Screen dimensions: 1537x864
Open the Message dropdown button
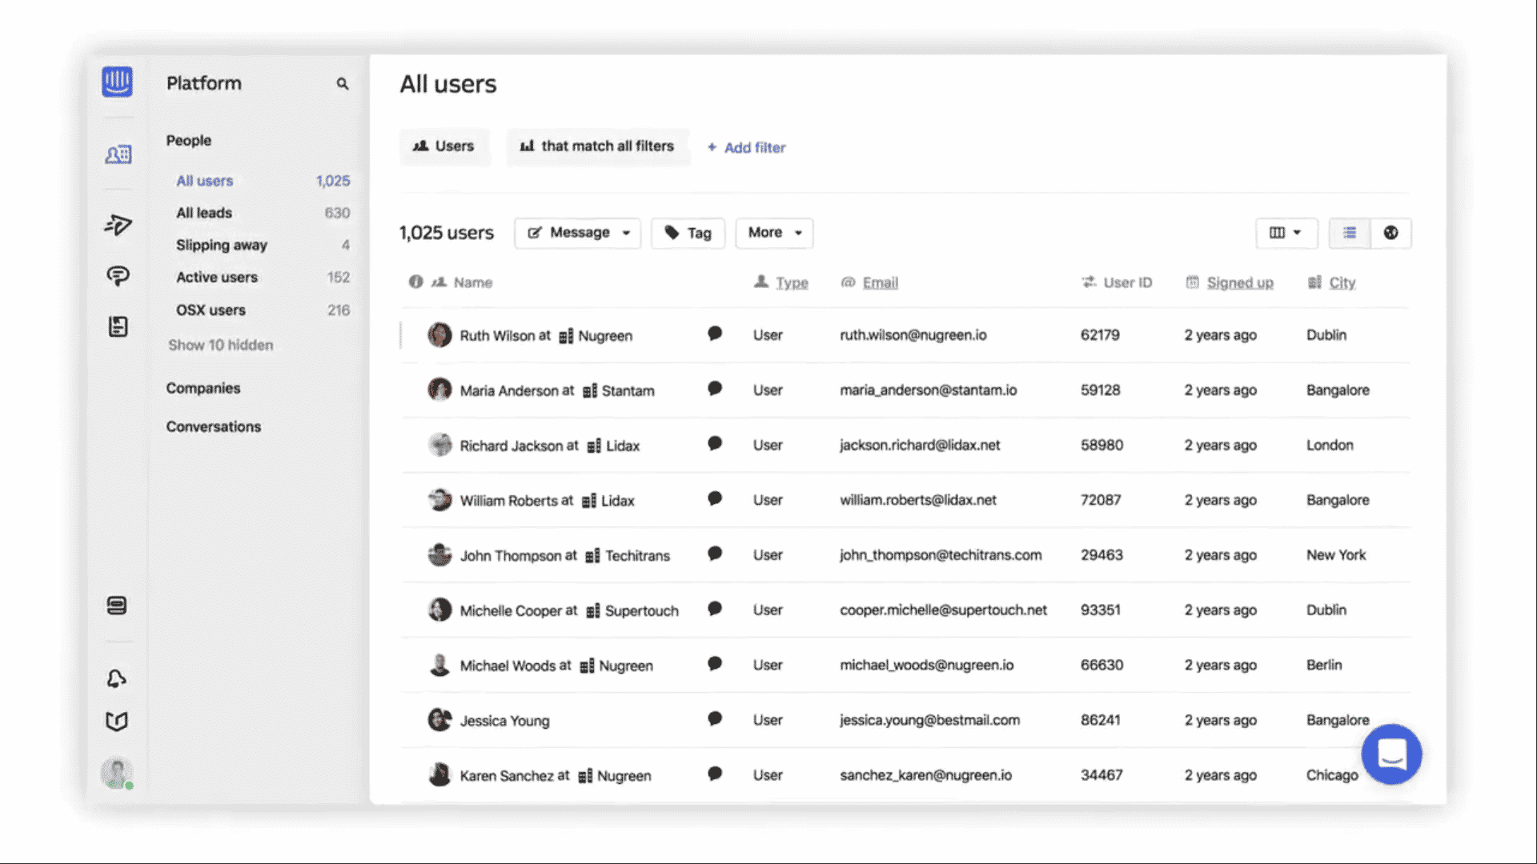[577, 233]
